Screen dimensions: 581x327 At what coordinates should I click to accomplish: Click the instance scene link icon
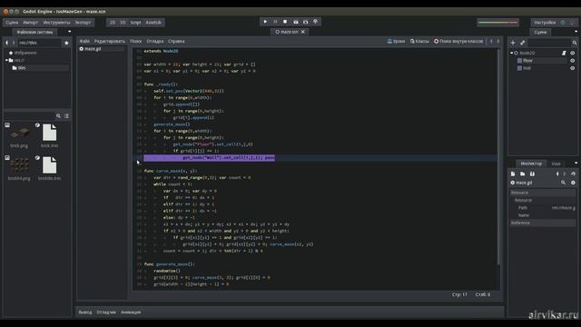[x=523, y=43]
